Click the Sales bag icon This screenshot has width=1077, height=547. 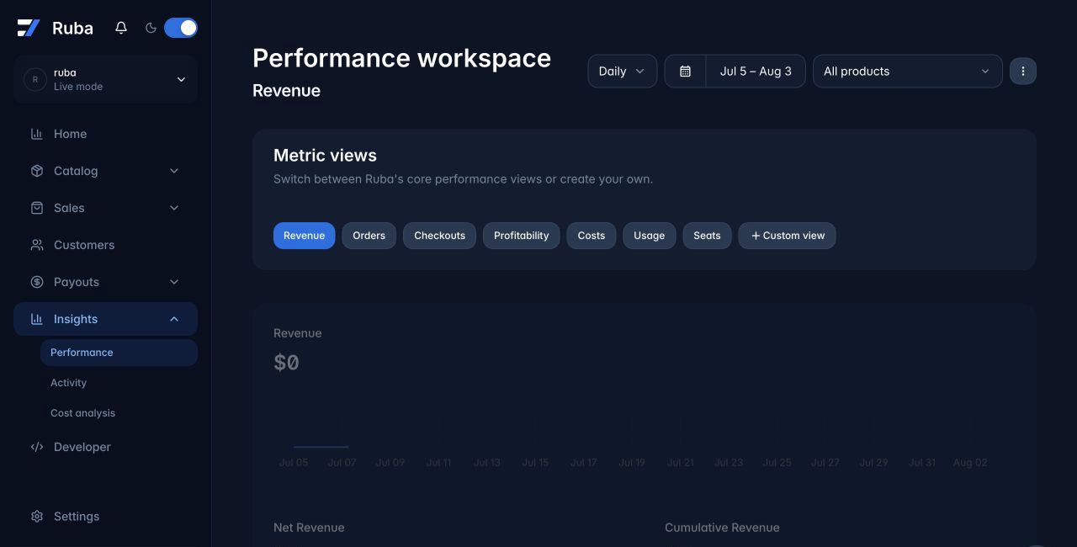(37, 208)
